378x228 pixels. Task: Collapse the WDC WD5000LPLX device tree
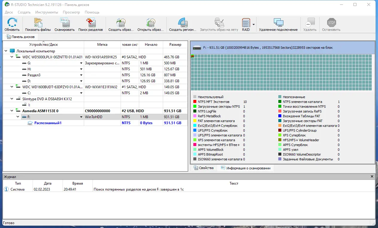pos(12,57)
